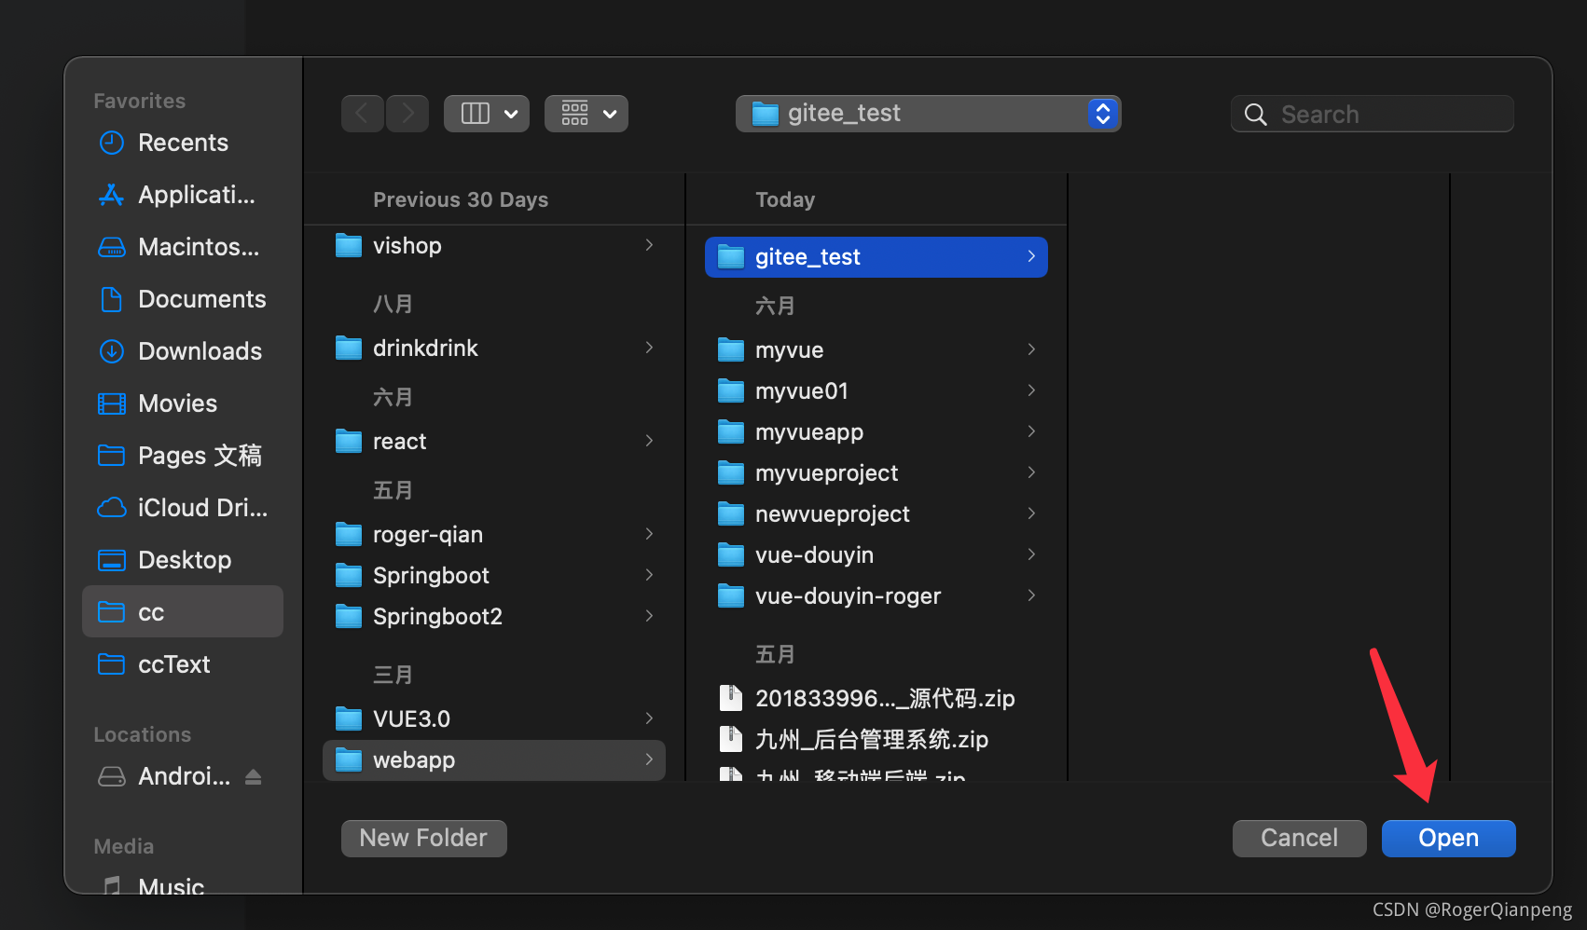The height and width of the screenshot is (930, 1587).
Task: Select the react folder
Action: [494, 442]
